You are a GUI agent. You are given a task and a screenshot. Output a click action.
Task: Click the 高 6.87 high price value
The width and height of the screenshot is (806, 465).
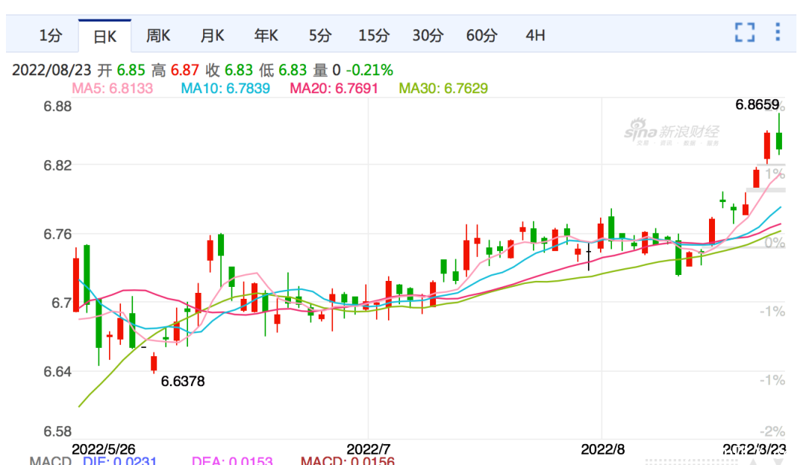pyautogui.click(x=176, y=70)
